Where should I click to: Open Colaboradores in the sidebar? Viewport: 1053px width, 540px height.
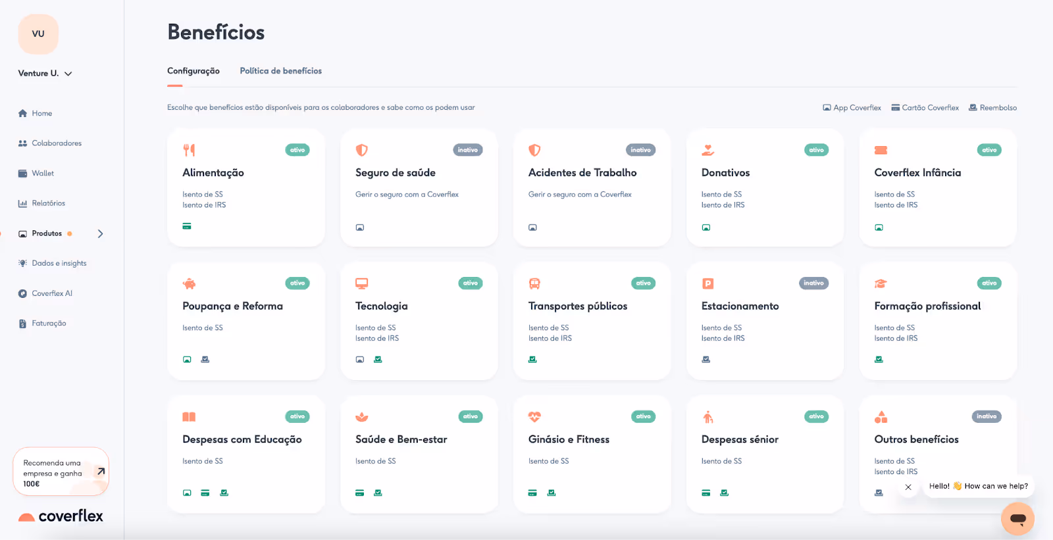(50, 143)
